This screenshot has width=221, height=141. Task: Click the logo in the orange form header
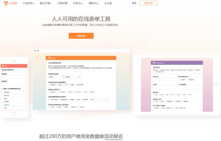(x=52, y=58)
